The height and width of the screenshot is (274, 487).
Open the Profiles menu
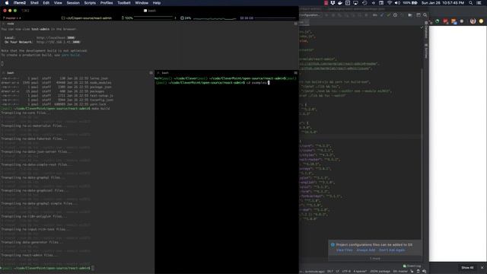107,3
